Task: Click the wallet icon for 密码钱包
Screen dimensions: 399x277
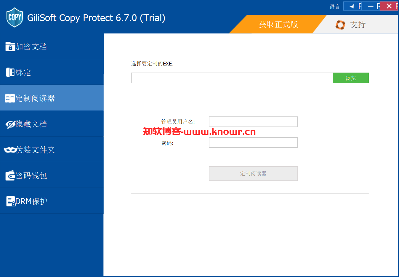Action: click(10, 176)
